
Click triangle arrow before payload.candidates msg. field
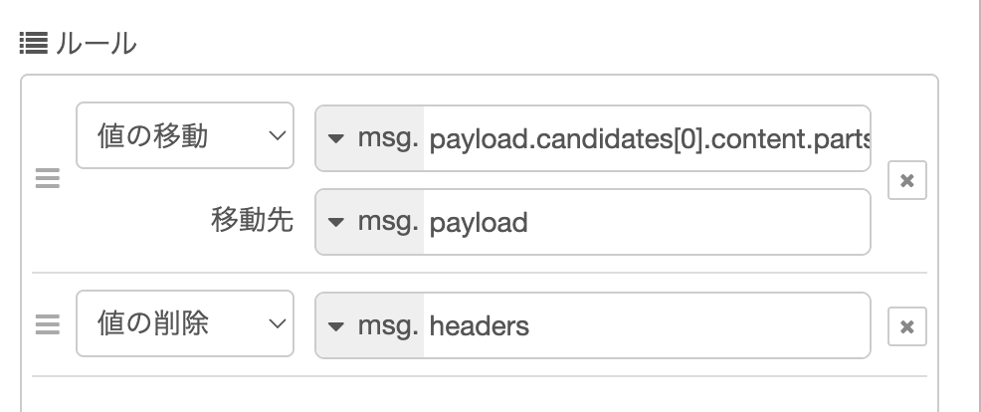tap(336, 137)
